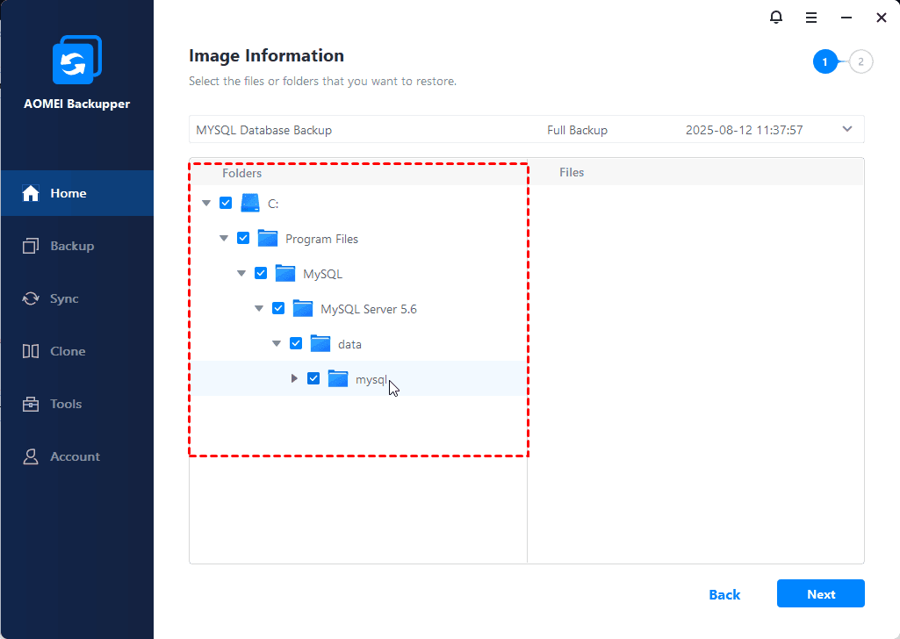The image size is (900, 639).
Task: Collapse the MySQL tree node
Action: pyautogui.click(x=241, y=274)
